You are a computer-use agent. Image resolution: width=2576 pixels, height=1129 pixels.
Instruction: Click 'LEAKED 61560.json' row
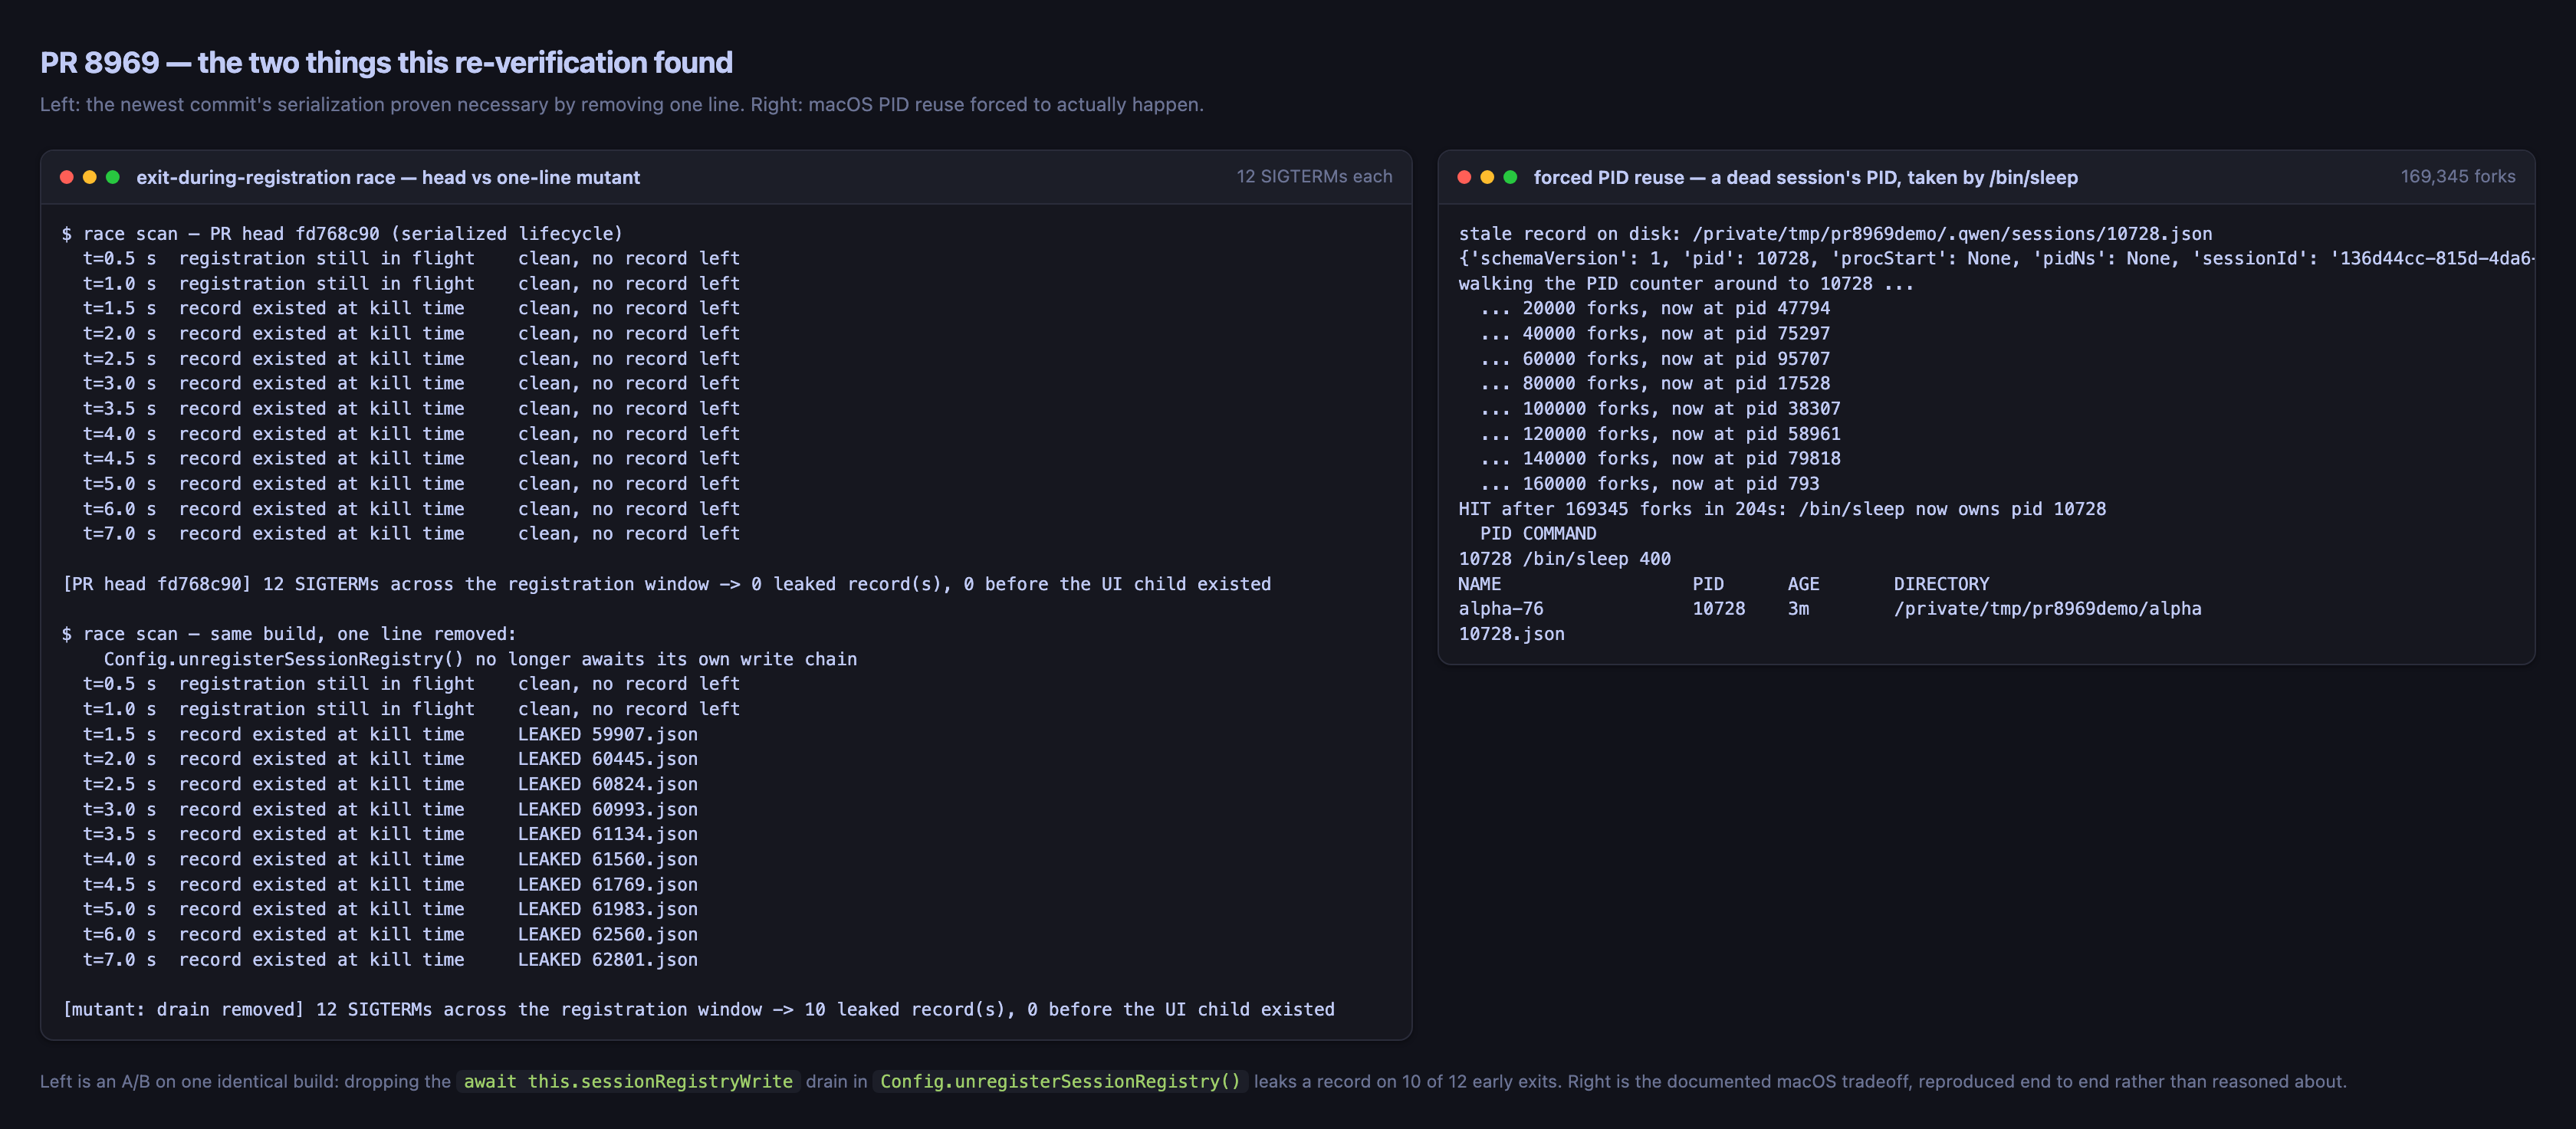pos(390,859)
